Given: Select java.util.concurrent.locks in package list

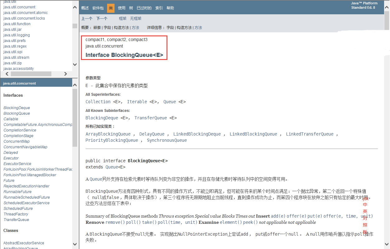Looking at the screenshot, I should tap(24, 18).
